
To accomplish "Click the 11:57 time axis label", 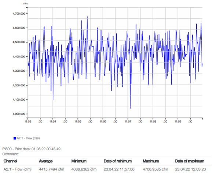I will 128,121.
